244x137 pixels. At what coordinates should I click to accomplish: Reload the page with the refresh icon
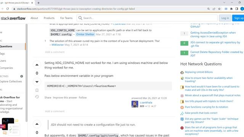(8, 9)
